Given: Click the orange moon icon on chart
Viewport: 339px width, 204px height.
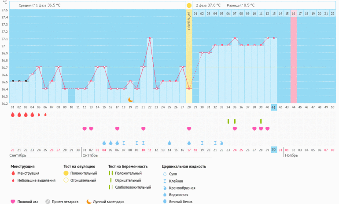Looking at the screenshot, I should [130, 100].
